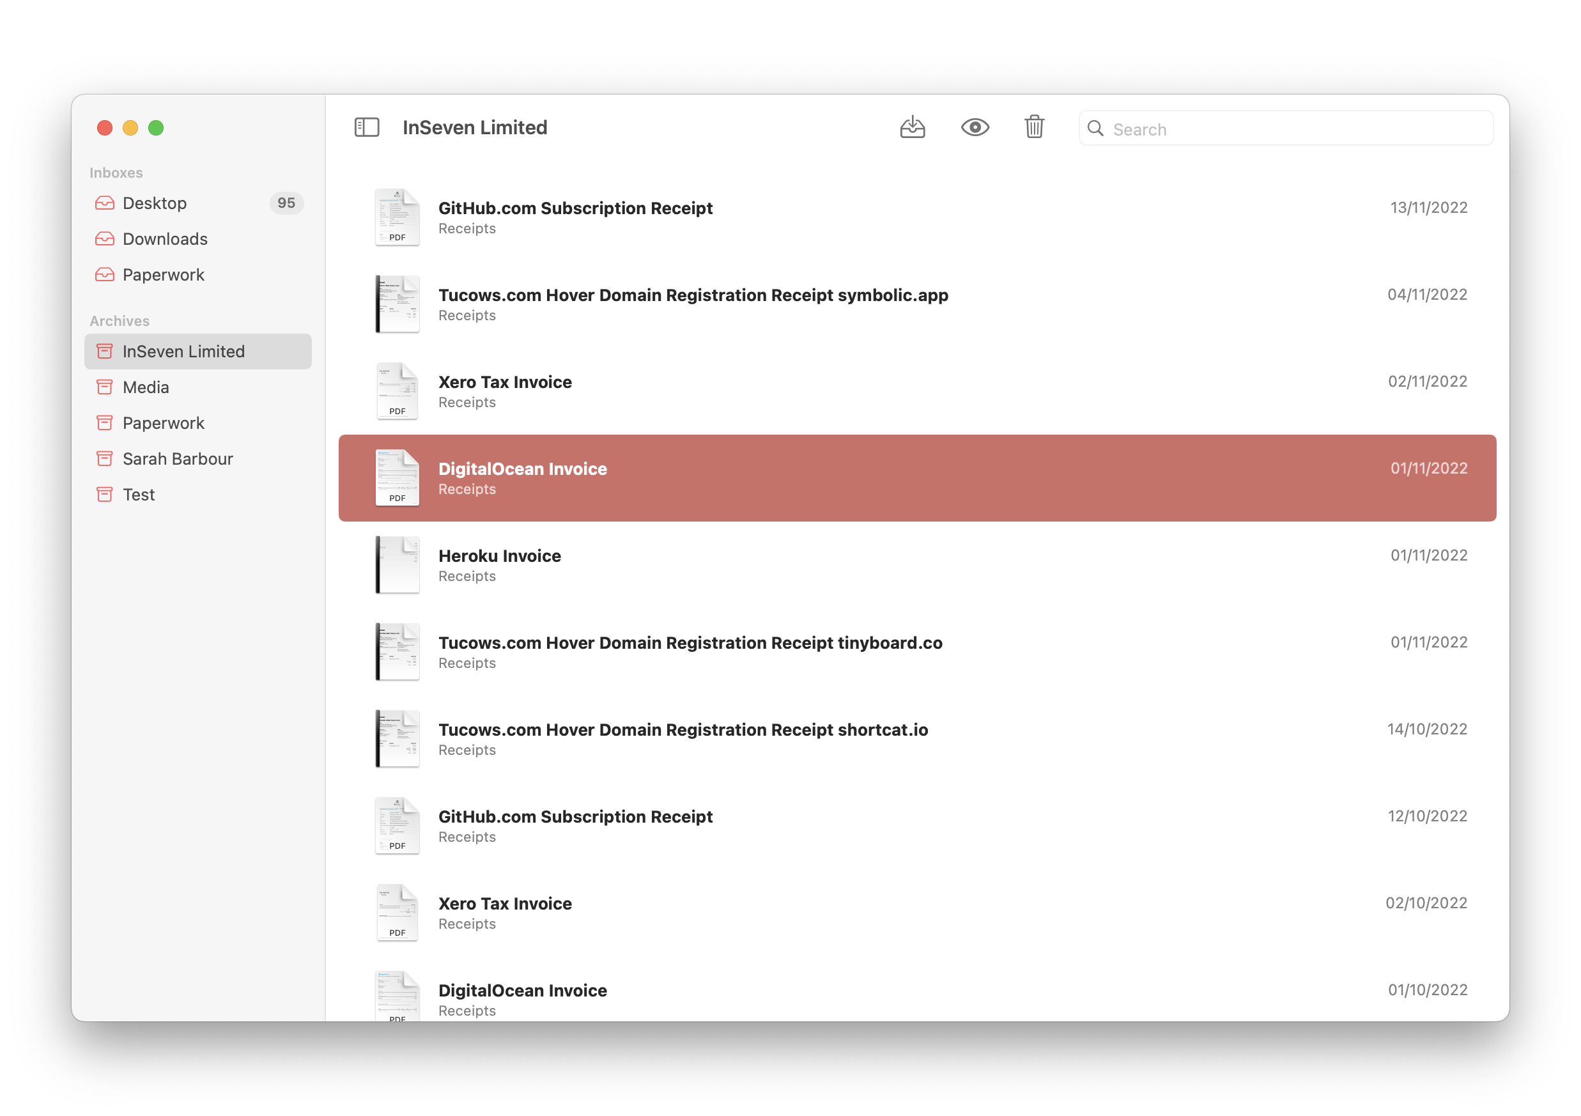
Task: Click the Desktop inbox tray icon
Action: [x=105, y=203]
